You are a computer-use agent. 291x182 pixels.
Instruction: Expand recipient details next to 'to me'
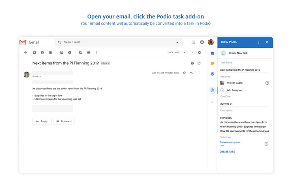[40, 76]
